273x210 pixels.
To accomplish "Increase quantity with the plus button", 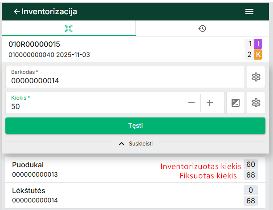I will (210, 103).
